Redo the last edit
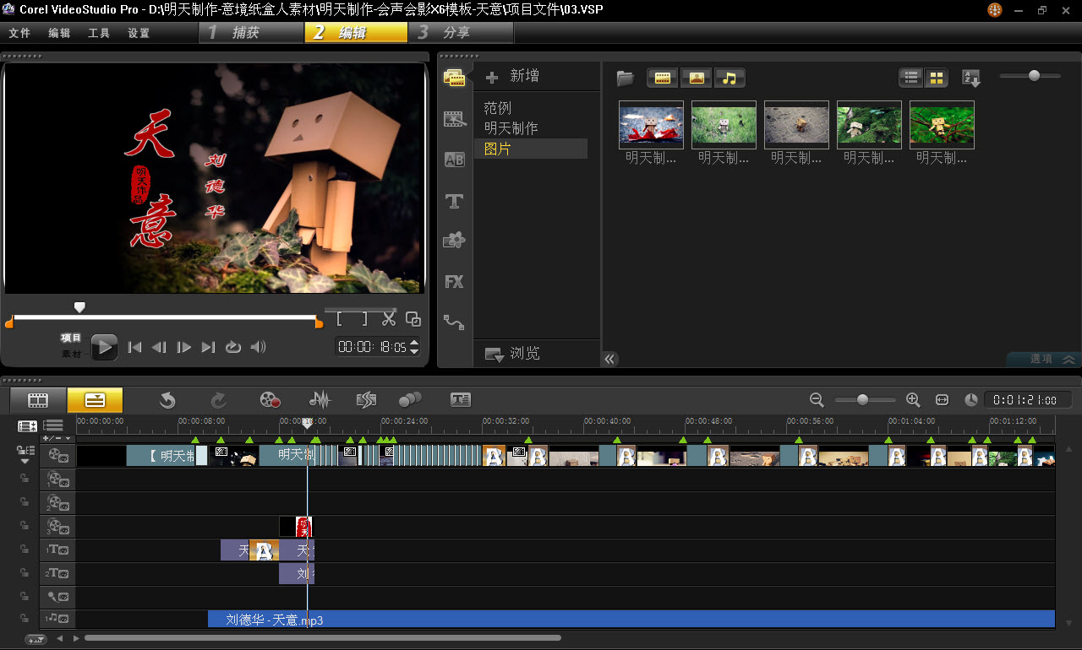Viewport: 1082px width, 650px height. [218, 400]
